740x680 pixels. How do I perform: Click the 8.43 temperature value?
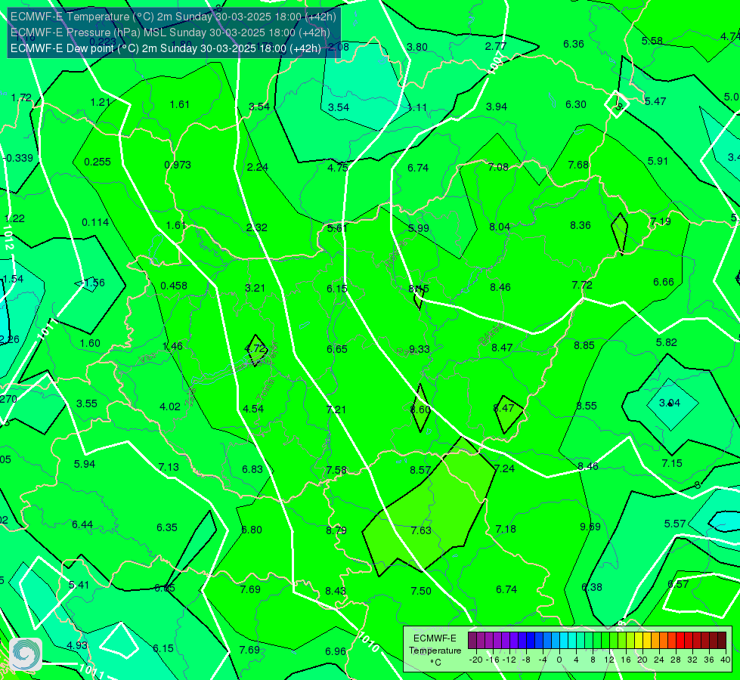336,592
